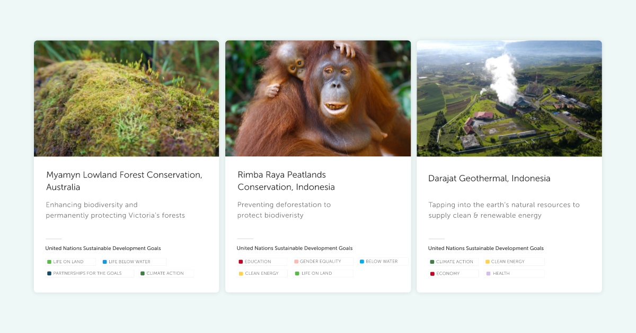Select the Education tag

tap(258, 262)
